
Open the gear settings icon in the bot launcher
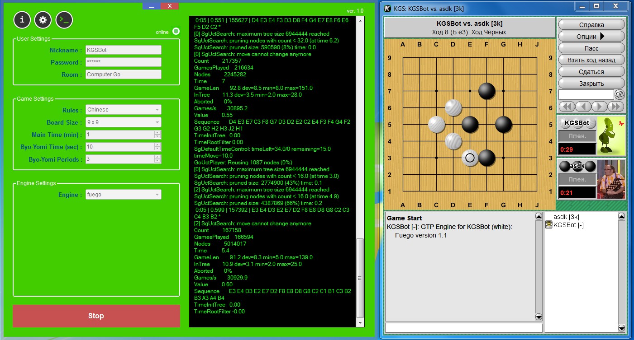43,20
